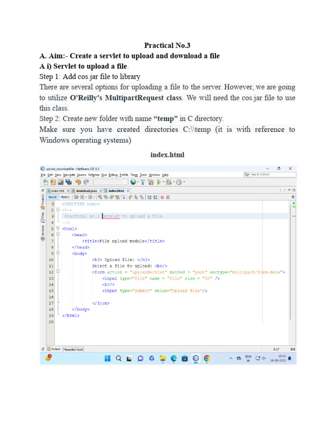The height and width of the screenshot is (447, 335).
Task: Open Microsoft Edge from taskbar
Action: pyautogui.click(x=174, y=358)
